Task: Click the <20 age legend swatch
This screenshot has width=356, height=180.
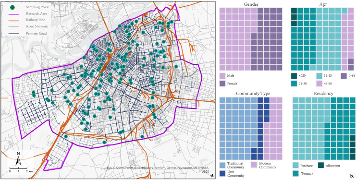Action: pyautogui.click(x=294, y=76)
